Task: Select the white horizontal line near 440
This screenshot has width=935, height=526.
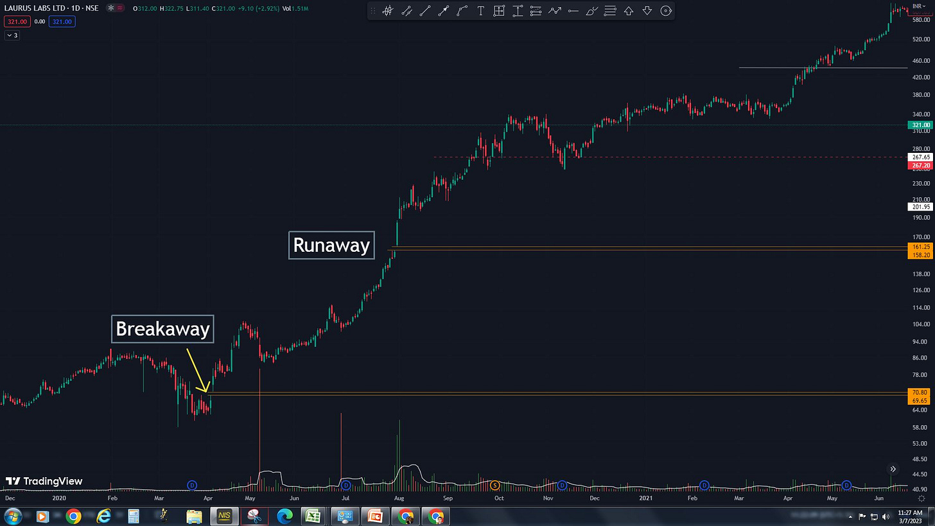Action: tap(823, 67)
